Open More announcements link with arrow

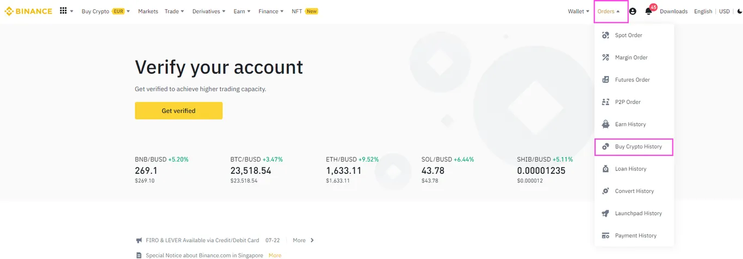click(304, 240)
